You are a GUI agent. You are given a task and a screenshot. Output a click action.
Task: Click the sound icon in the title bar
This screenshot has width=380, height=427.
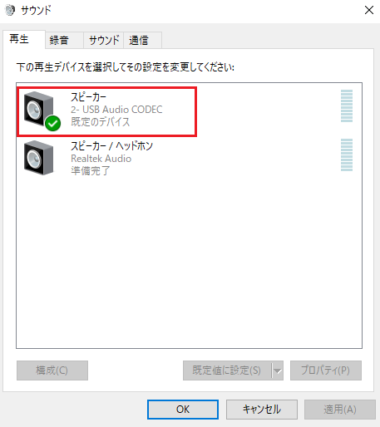(10, 11)
